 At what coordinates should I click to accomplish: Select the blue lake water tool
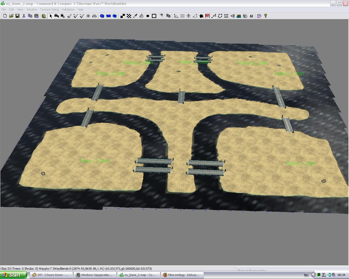pos(102,16)
